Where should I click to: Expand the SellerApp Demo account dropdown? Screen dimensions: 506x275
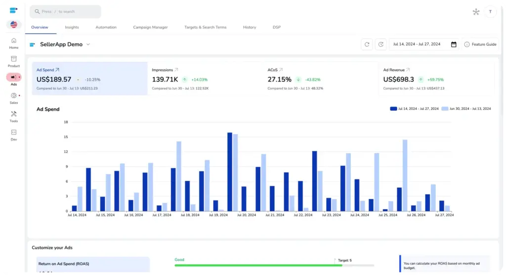[x=88, y=44]
